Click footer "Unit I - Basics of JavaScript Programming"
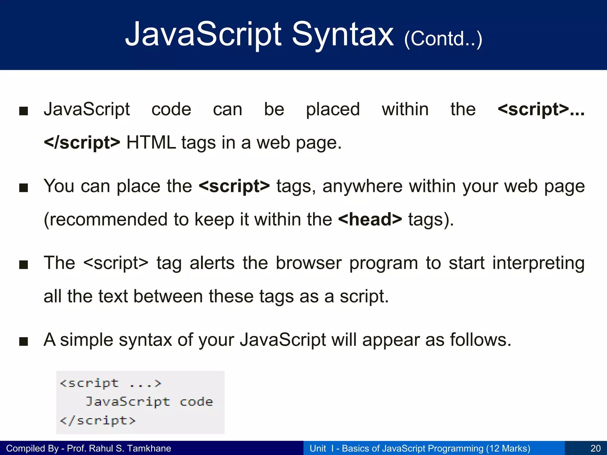The height and width of the screenshot is (455, 607). [x=420, y=448]
